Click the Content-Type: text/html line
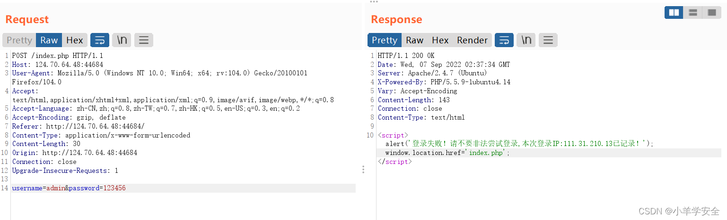The width and height of the screenshot is (727, 220). pos(421,117)
